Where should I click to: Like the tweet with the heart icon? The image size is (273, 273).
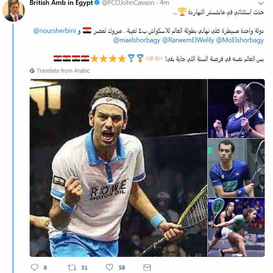[109, 267]
